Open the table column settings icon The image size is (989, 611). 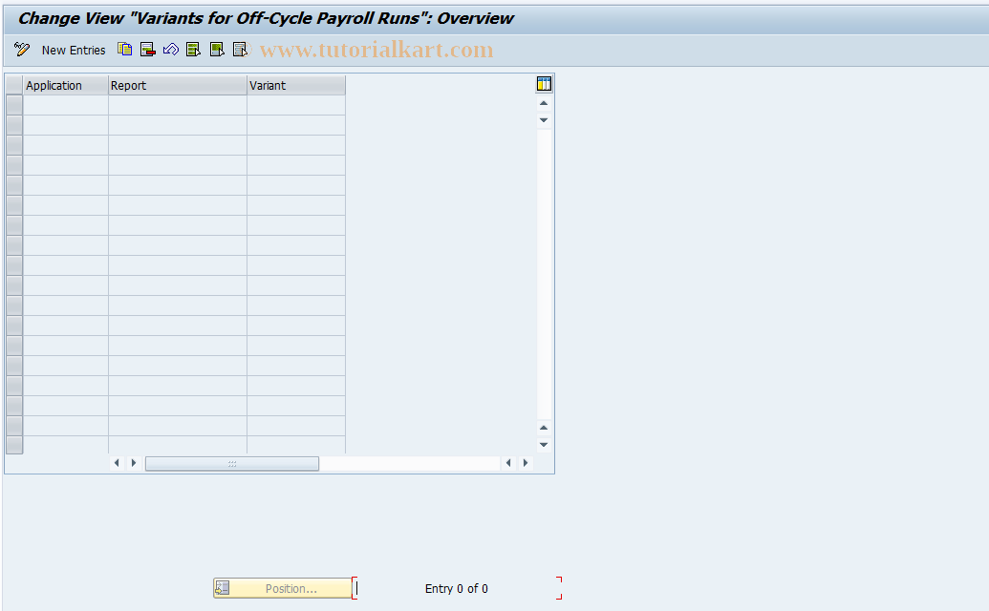click(544, 84)
